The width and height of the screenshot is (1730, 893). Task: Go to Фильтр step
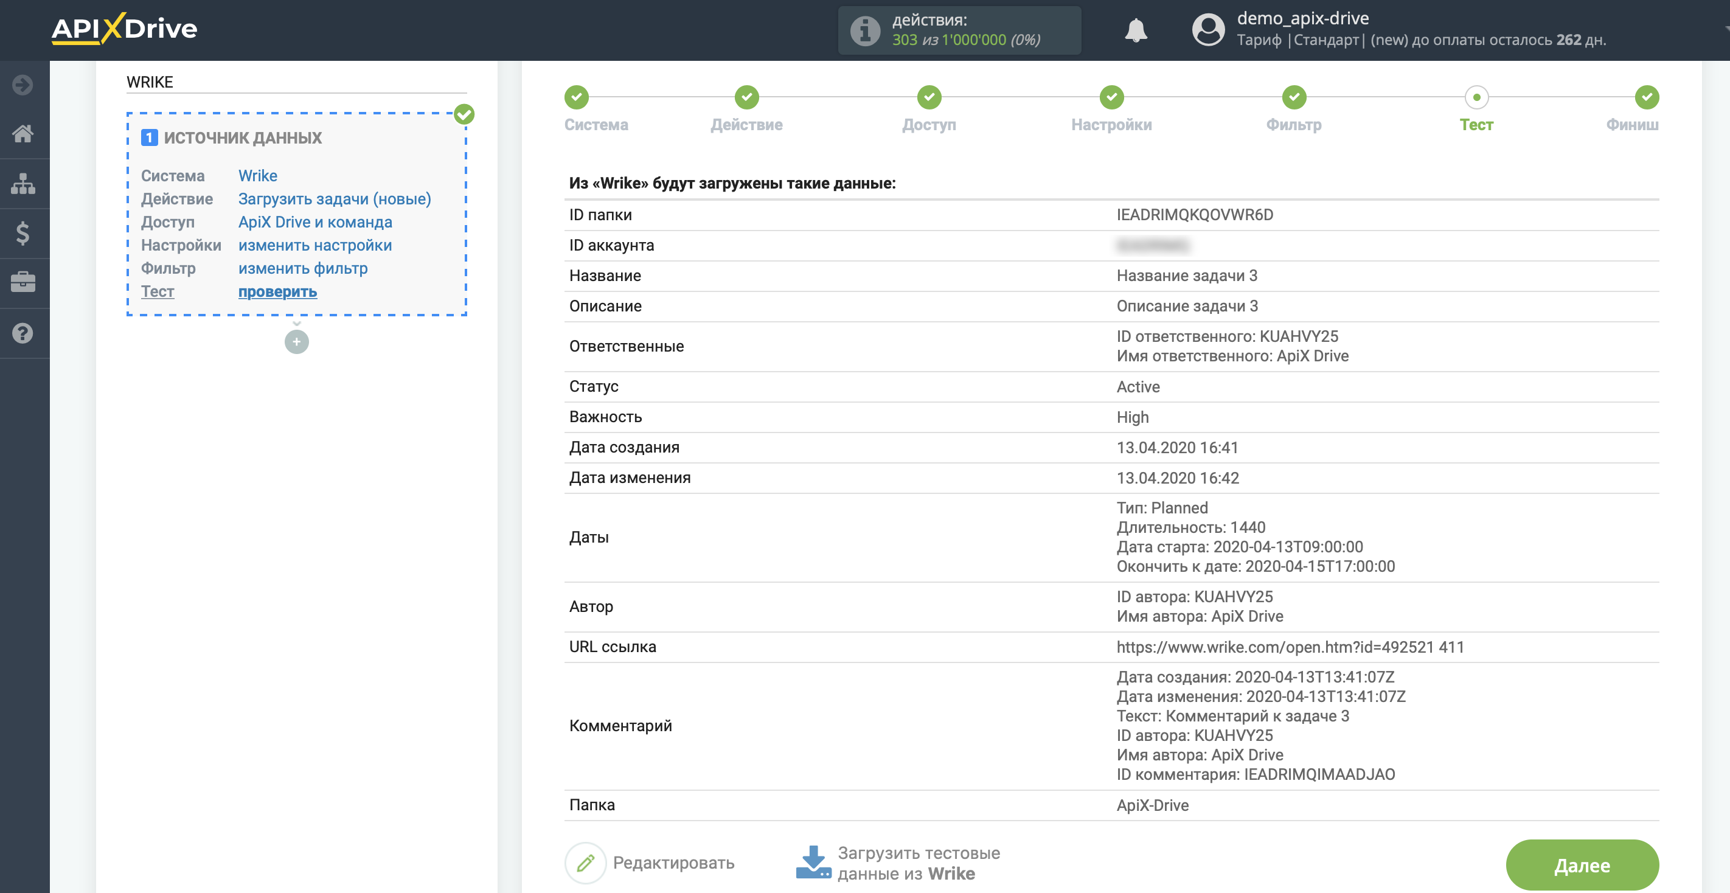coord(1293,110)
